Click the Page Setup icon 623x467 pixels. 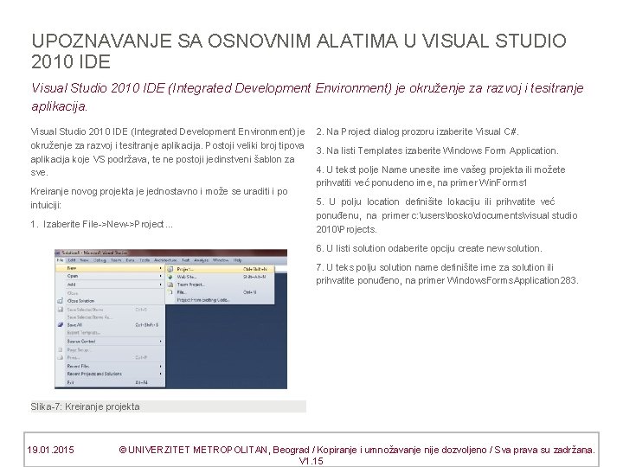(61, 350)
